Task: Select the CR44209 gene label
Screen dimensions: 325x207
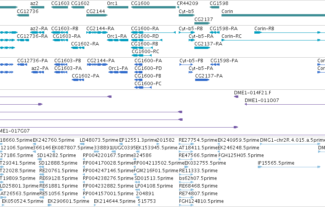Action: tap(188, 3)
